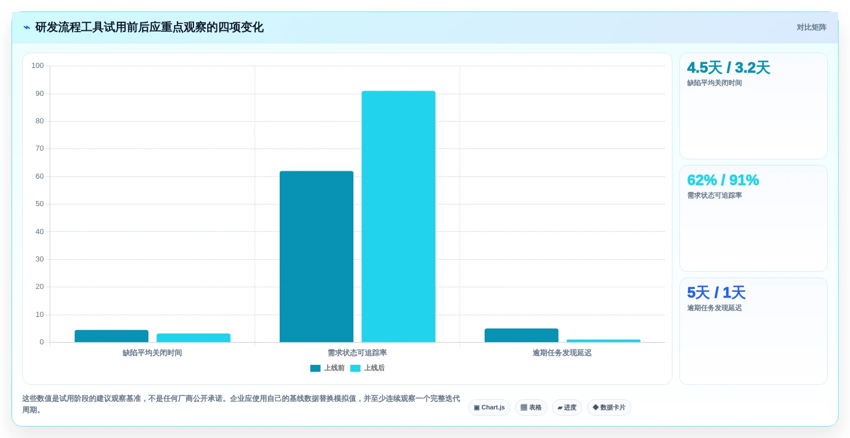
Task: Click the 上线前 bar for 缺陷平均关闭时间
Action: pyautogui.click(x=111, y=336)
